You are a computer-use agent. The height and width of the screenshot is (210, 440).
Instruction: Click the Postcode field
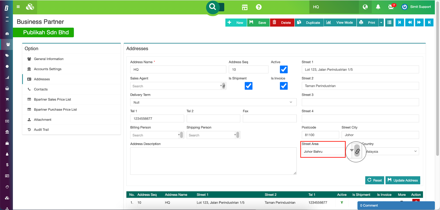coord(320,135)
